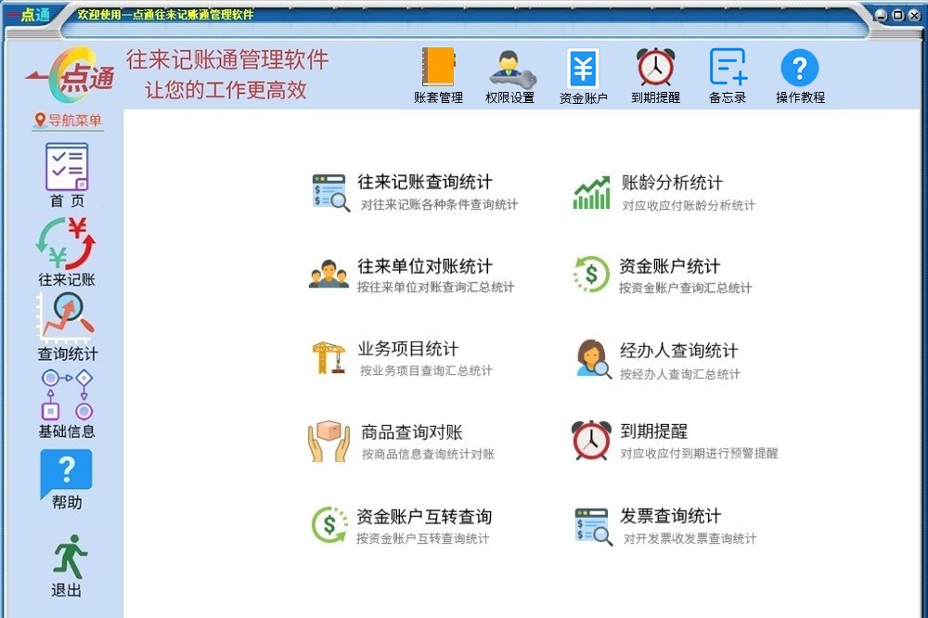This screenshot has width=928, height=618.
Task: Click the 到期提醒 alarm clock in toolbar
Action: [656, 67]
